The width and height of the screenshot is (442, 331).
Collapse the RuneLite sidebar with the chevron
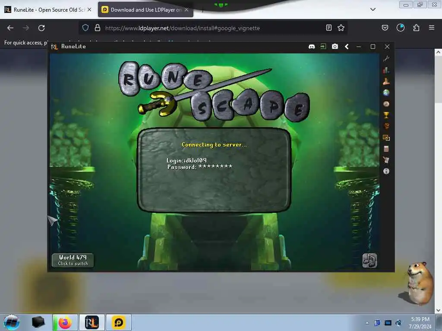(347, 47)
